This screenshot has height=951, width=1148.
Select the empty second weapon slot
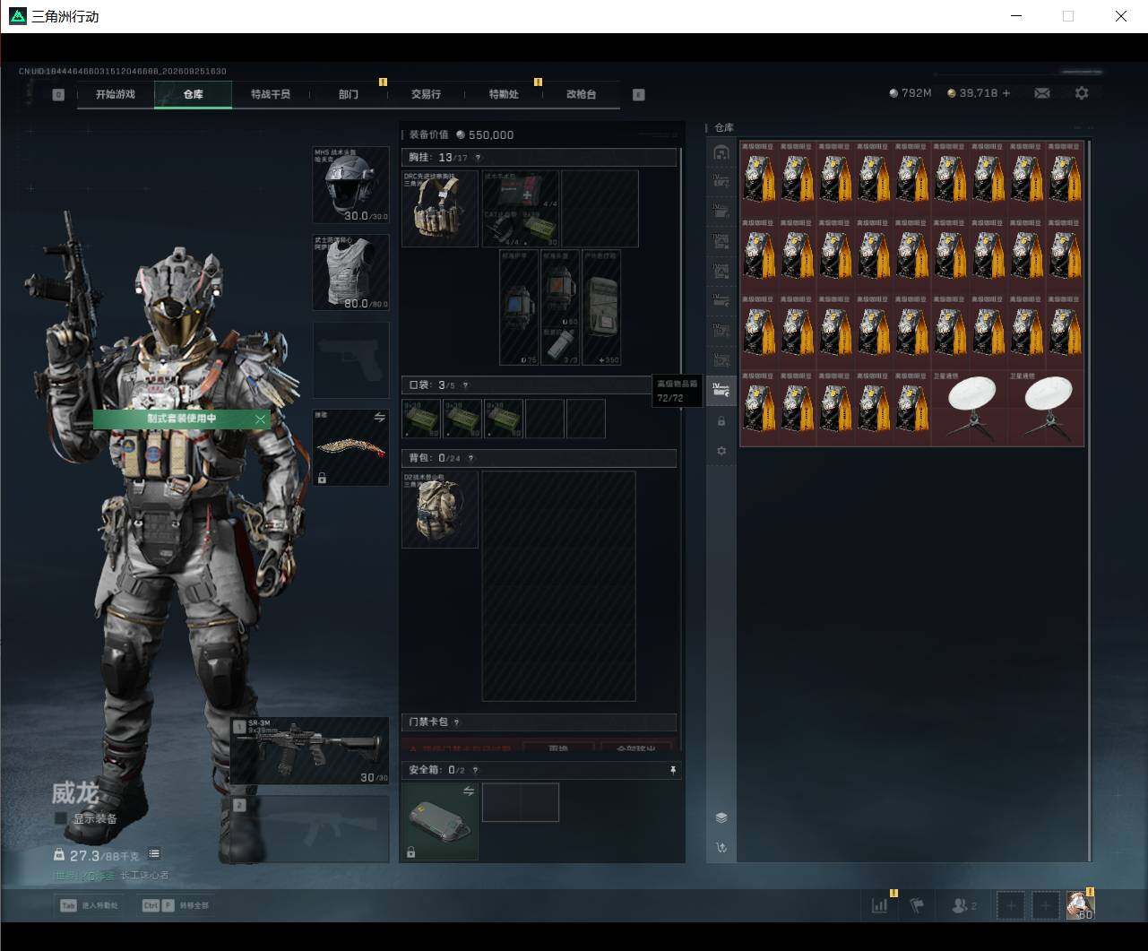310,829
